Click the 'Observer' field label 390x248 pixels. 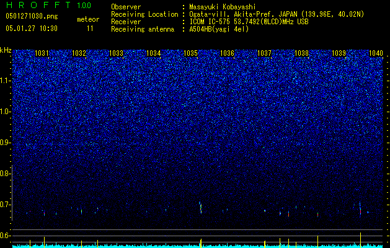click(x=126, y=7)
